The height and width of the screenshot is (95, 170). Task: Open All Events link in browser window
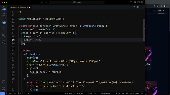(161, 11)
